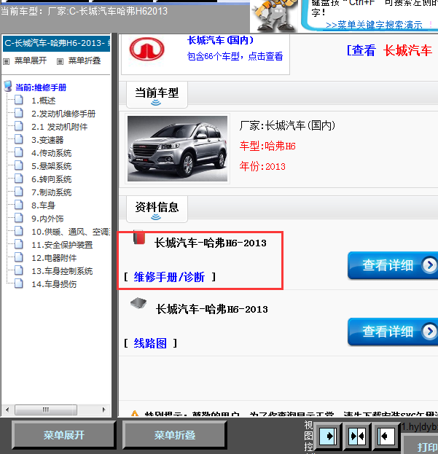Click the sidebar horizontal scrollbar thumb

(46, 410)
